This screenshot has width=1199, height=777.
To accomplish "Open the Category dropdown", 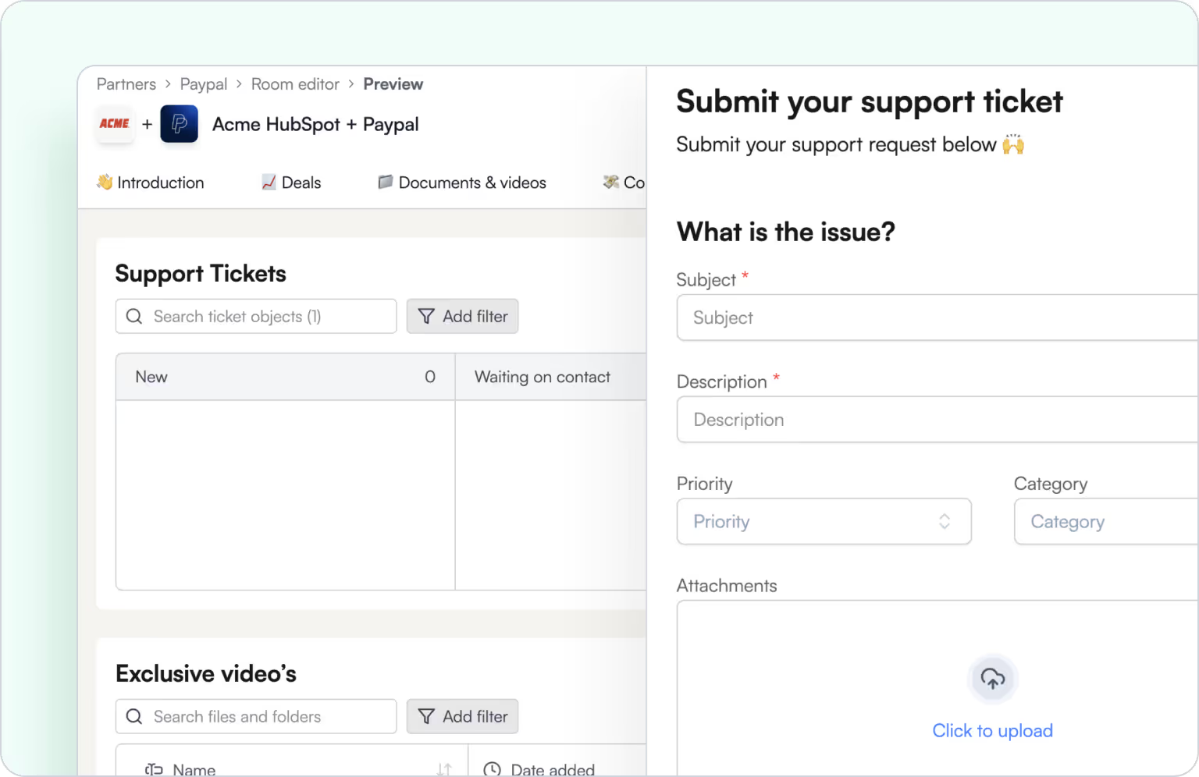I will pos(1105,522).
